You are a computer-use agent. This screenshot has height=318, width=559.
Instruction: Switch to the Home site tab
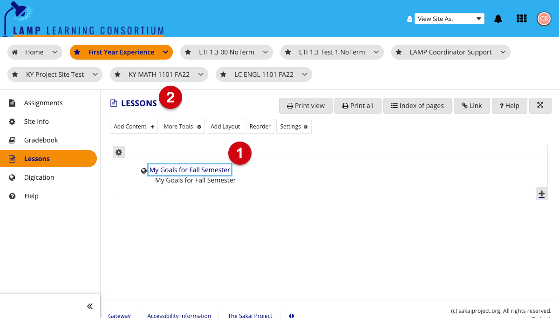(x=34, y=52)
